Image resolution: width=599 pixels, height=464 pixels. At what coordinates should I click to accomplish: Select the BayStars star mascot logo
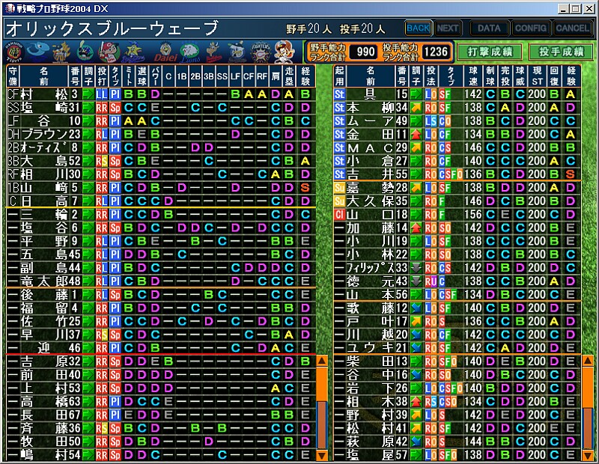tap(133, 52)
